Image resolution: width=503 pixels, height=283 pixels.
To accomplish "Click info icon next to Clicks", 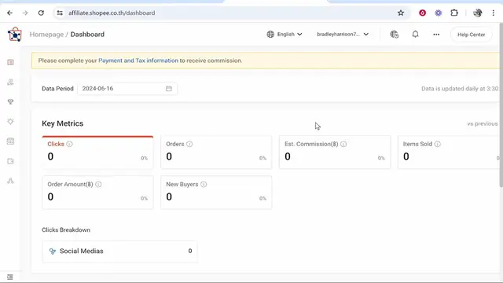I will coord(69,144).
